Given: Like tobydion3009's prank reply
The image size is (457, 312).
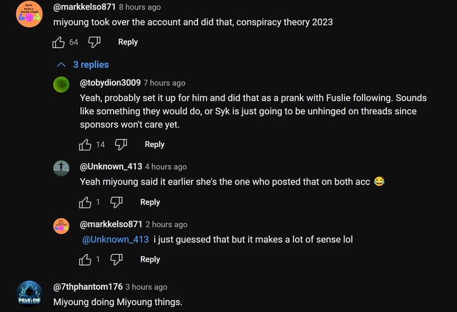Looking at the screenshot, I should [x=85, y=145].
